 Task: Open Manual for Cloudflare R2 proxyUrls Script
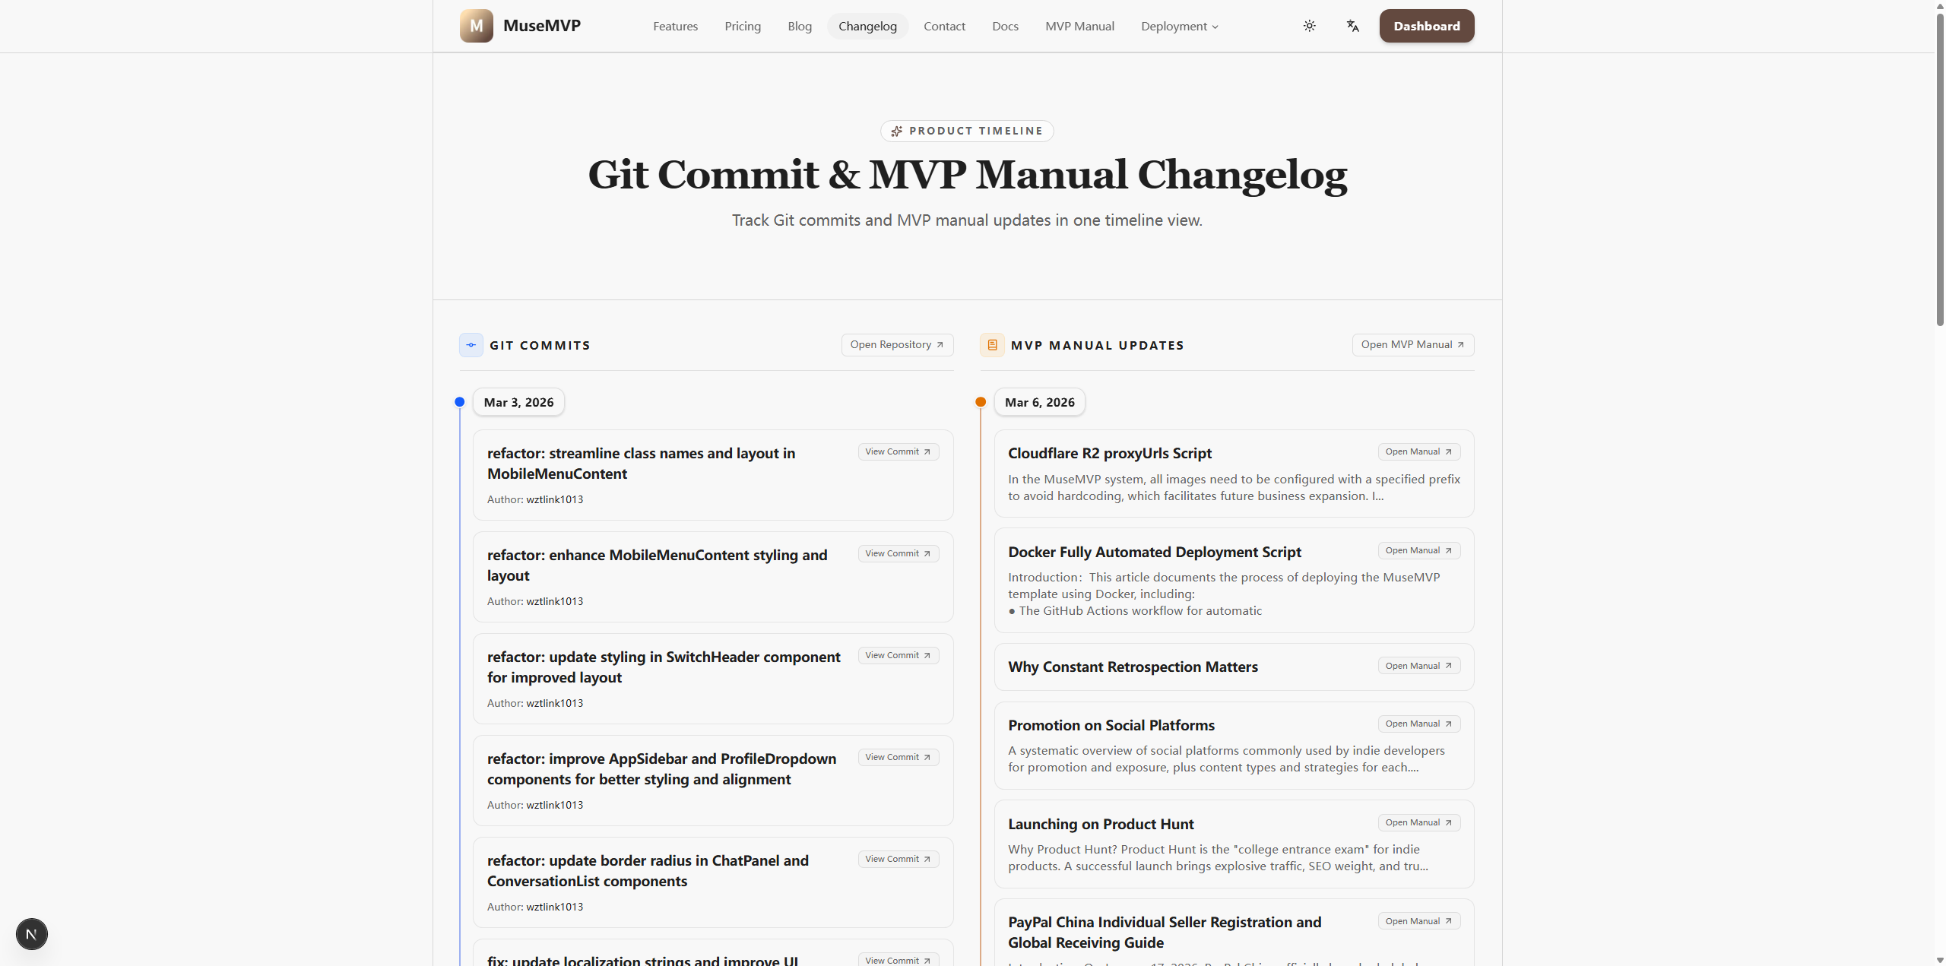pos(1418,451)
